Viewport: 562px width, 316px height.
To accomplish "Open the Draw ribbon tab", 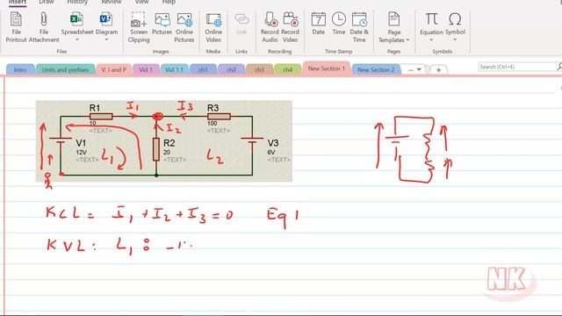I will [47, 2].
